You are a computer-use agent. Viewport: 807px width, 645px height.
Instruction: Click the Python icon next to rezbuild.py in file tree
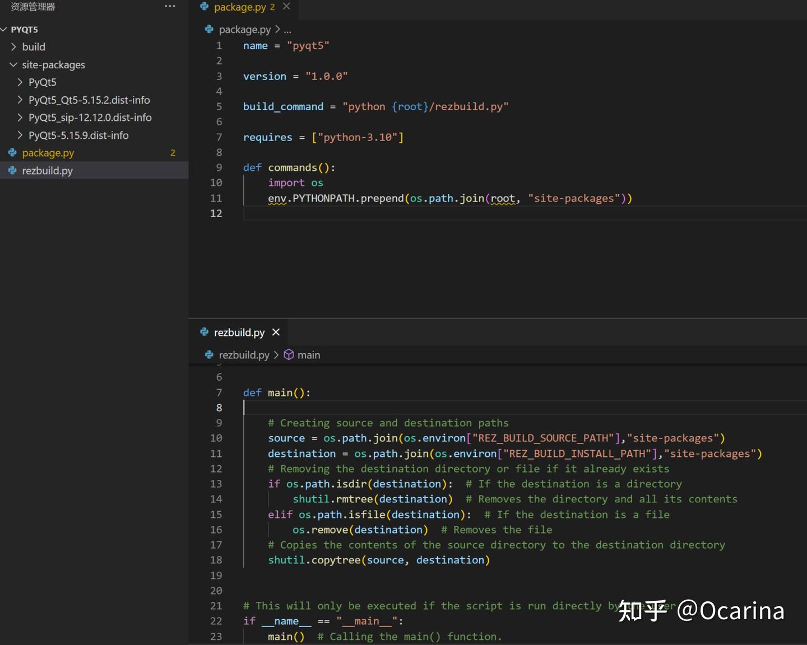[x=12, y=171]
